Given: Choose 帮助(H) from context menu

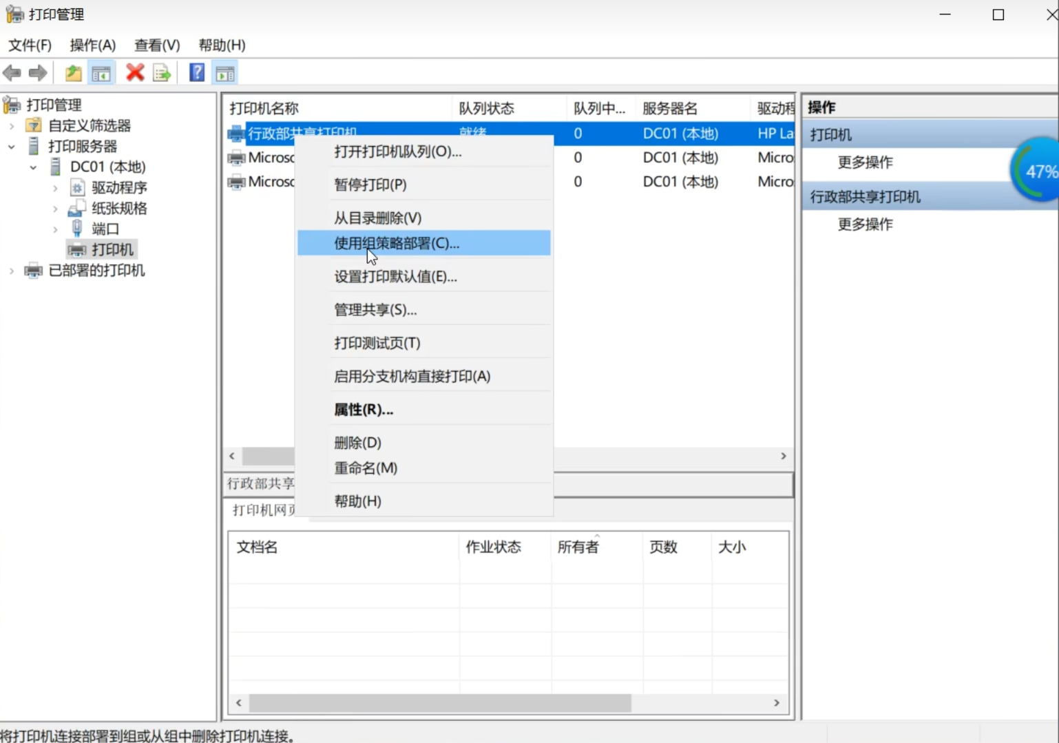Looking at the screenshot, I should [x=424, y=501].
